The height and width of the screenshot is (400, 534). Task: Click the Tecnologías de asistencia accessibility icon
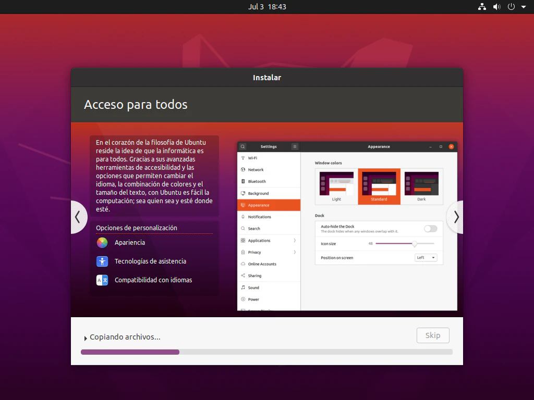click(x=102, y=261)
